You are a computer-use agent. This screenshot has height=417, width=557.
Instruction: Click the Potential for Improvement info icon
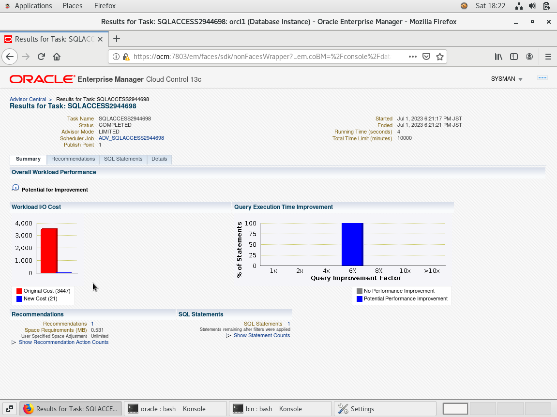click(x=15, y=188)
